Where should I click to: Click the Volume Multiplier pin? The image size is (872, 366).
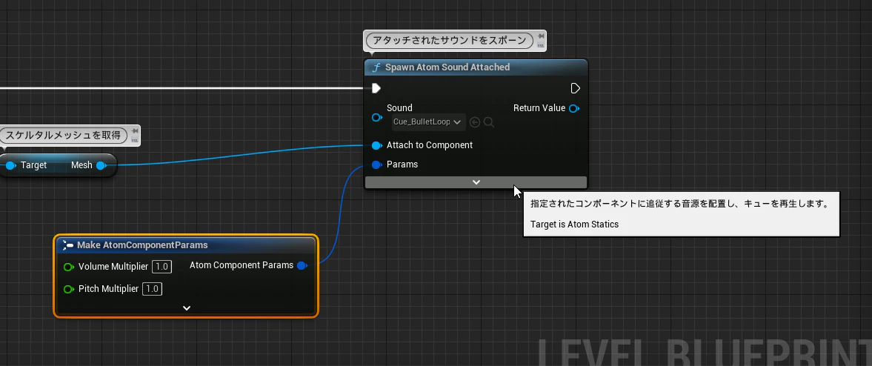pos(69,267)
